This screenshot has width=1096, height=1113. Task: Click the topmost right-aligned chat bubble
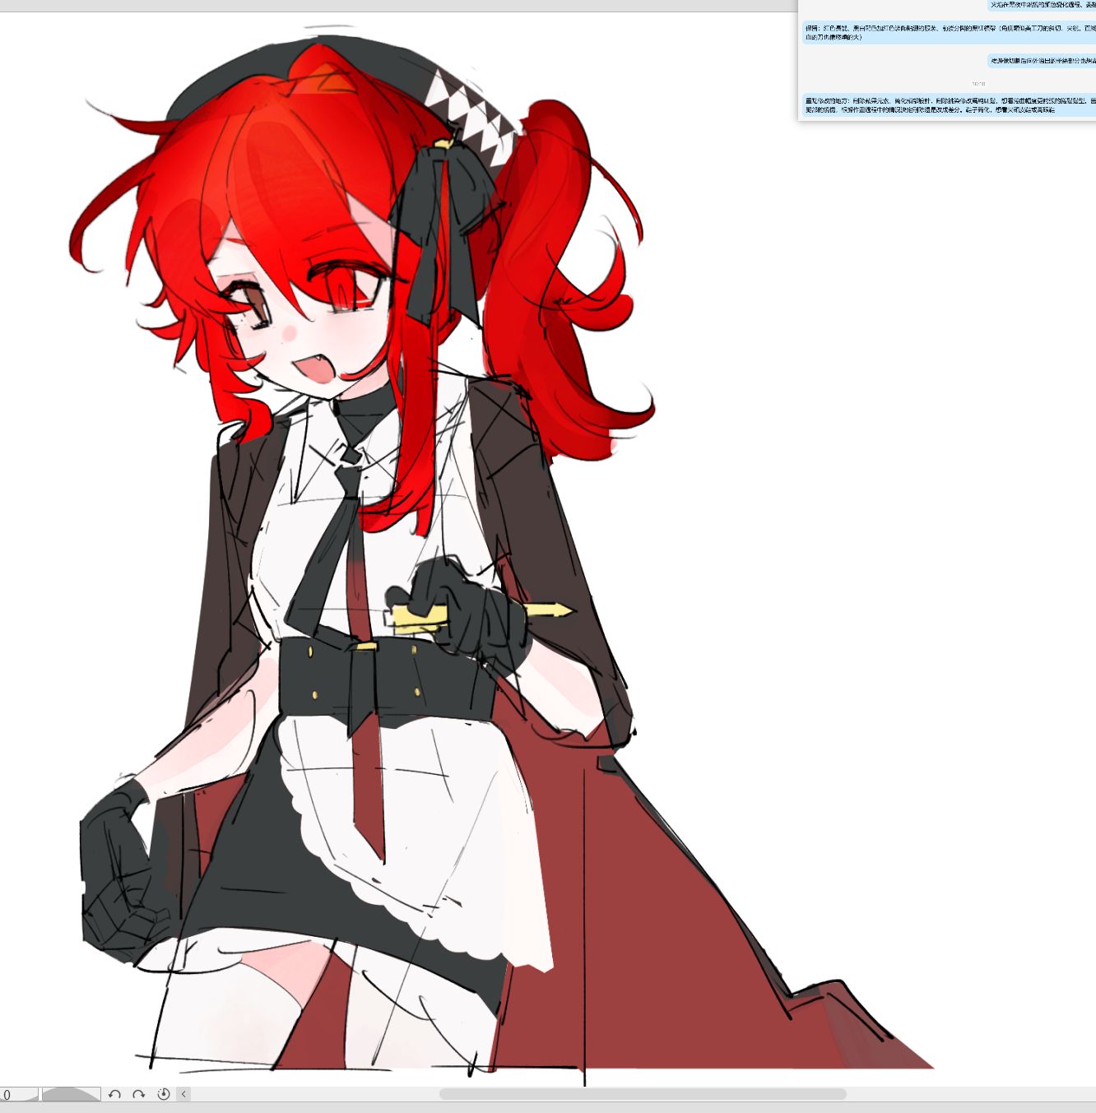pyautogui.click(x=1042, y=5)
